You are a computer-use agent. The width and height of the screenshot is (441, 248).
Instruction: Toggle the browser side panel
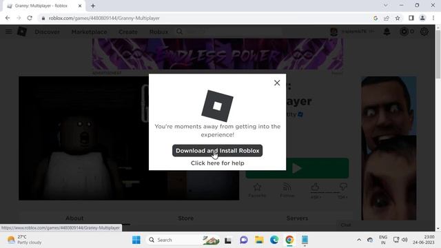coord(411,18)
